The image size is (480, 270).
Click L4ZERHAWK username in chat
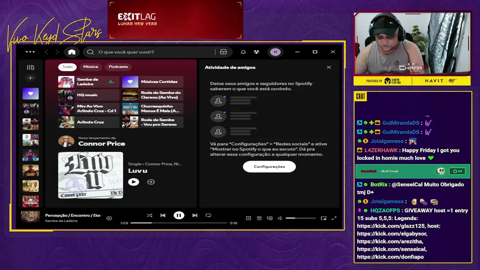[x=381, y=150]
